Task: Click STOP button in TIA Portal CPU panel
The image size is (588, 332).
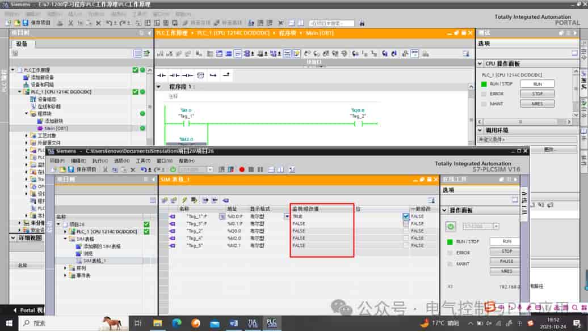Action: [x=537, y=94]
